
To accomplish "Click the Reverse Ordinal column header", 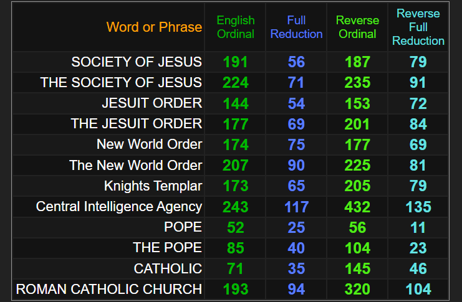I will [357, 27].
